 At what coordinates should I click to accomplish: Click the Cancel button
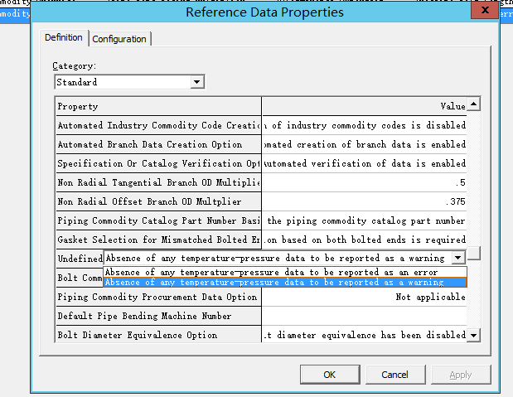click(x=395, y=375)
